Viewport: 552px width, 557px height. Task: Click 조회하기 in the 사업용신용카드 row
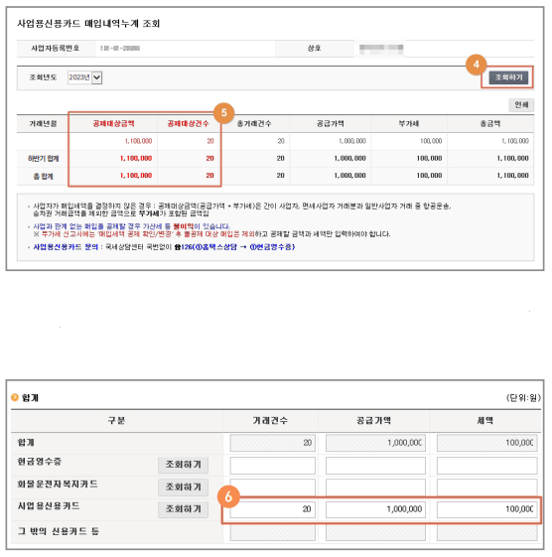[183, 509]
